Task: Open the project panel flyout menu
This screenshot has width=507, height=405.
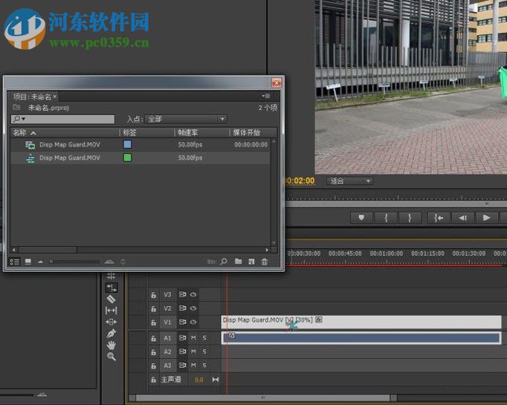Action: click(266, 96)
